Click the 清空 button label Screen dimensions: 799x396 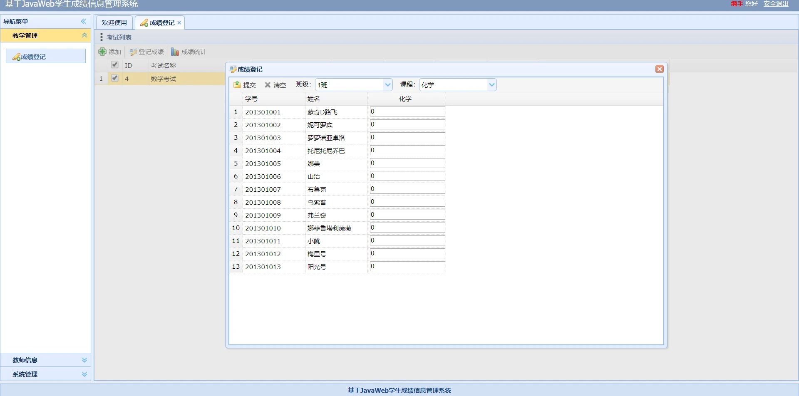[x=280, y=85]
